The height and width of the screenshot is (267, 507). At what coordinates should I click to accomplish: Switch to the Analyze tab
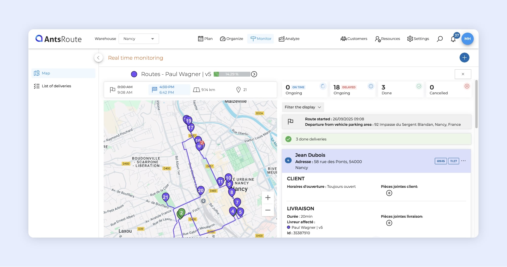click(x=289, y=39)
